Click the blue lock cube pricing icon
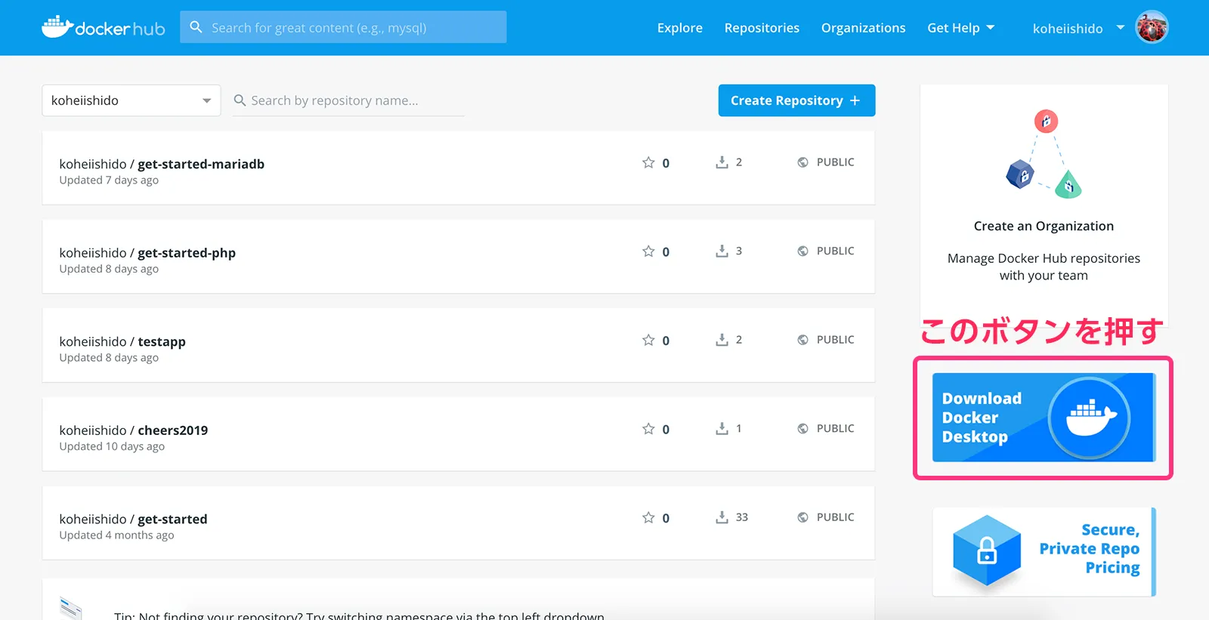This screenshot has width=1209, height=620. pyautogui.click(x=987, y=551)
